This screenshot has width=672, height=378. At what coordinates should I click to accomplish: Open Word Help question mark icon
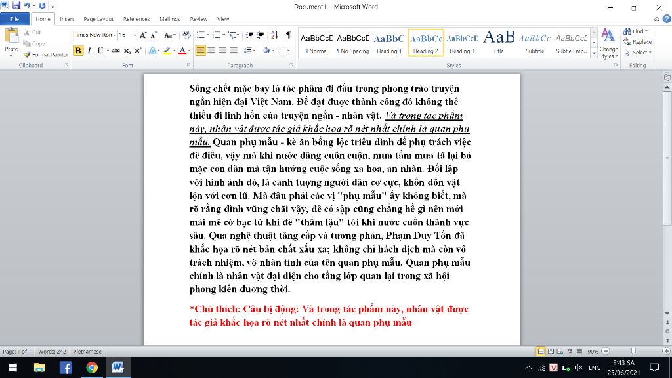pyautogui.click(x=667, y=19)
